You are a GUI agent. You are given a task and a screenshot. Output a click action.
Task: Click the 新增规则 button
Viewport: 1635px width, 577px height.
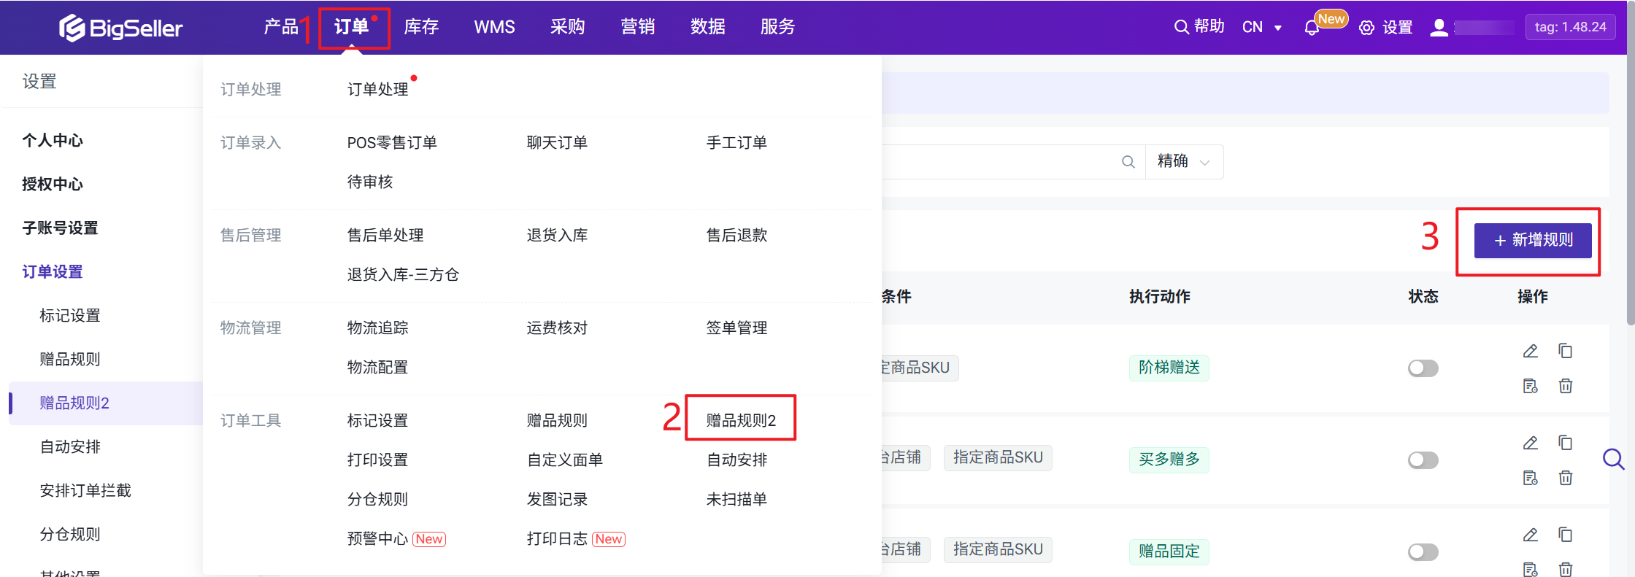tap(1532, 240)
